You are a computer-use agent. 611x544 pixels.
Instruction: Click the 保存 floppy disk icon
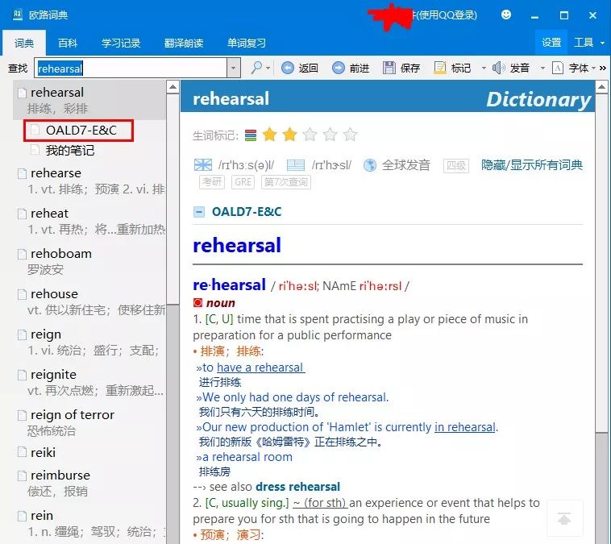389,68
